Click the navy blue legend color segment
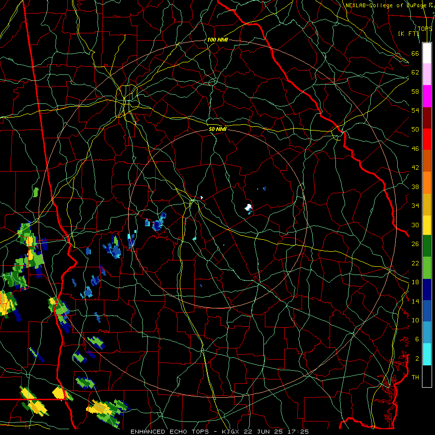 (x=427, y=290)
